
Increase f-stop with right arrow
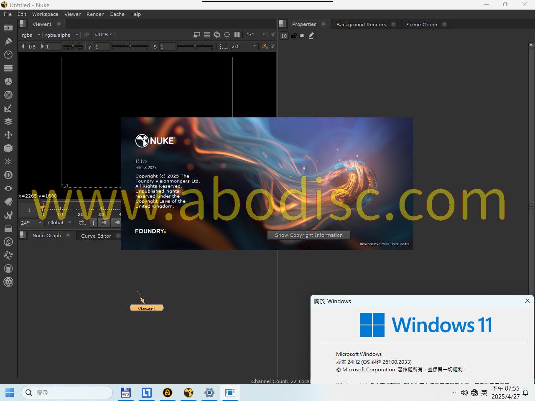click(42, 46)
